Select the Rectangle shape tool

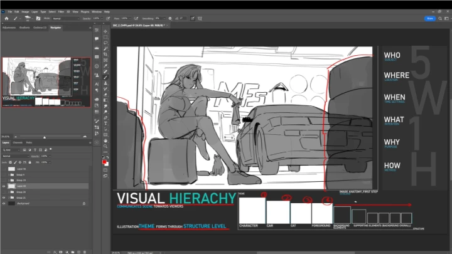point(105,135)
